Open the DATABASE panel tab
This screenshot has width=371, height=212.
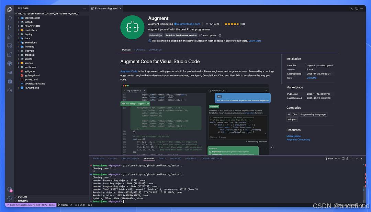tap(190, 159)
